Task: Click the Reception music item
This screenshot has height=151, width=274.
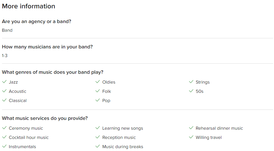Action: (119, 137)
